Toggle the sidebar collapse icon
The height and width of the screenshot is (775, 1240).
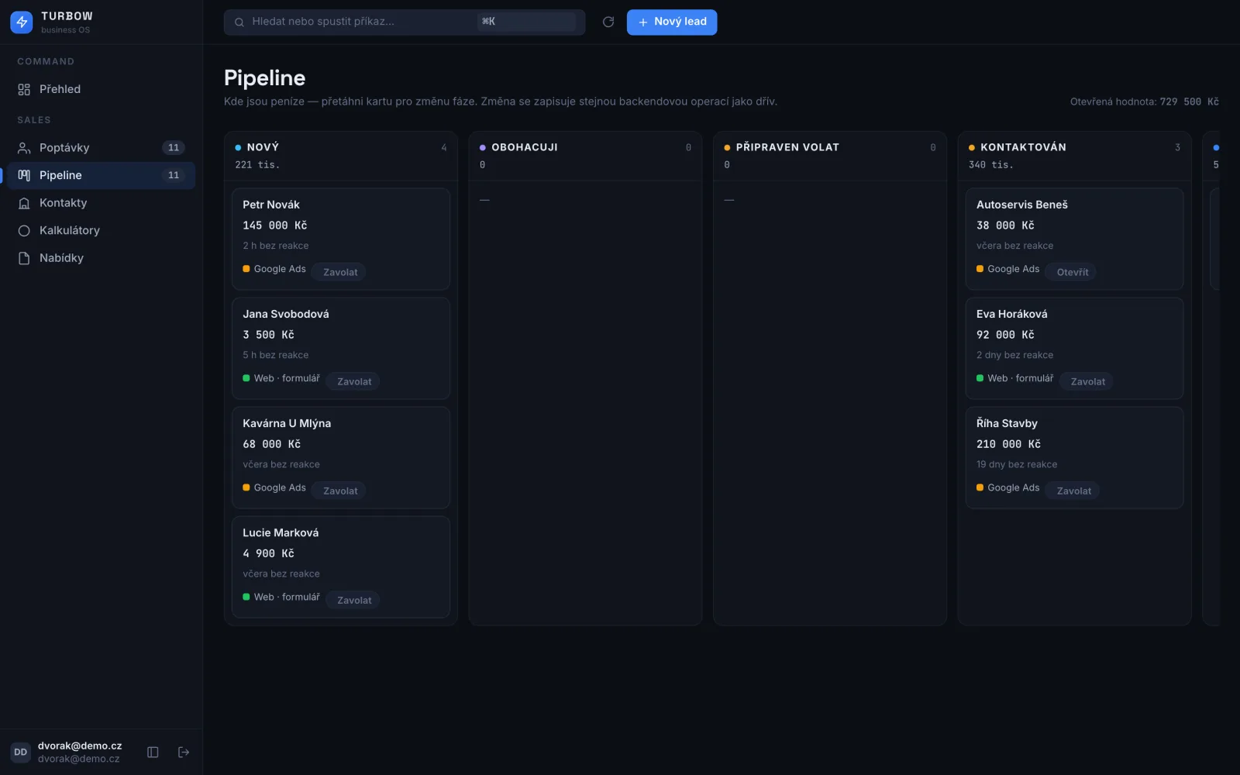[x=153, y=752]
